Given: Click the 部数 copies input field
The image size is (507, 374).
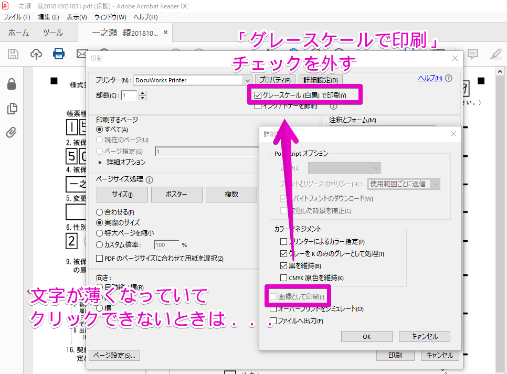Looking at the screenshot, I should (129, 95).
